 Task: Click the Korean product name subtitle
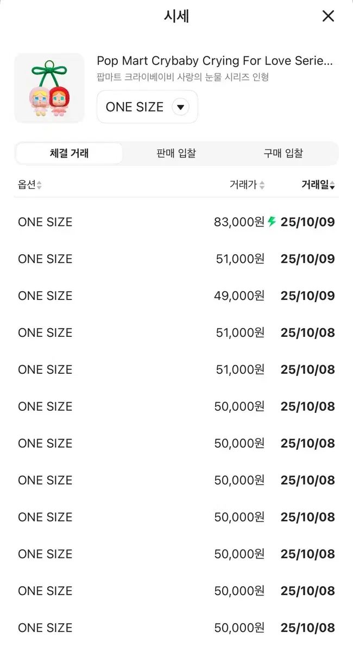click(182, 77)
